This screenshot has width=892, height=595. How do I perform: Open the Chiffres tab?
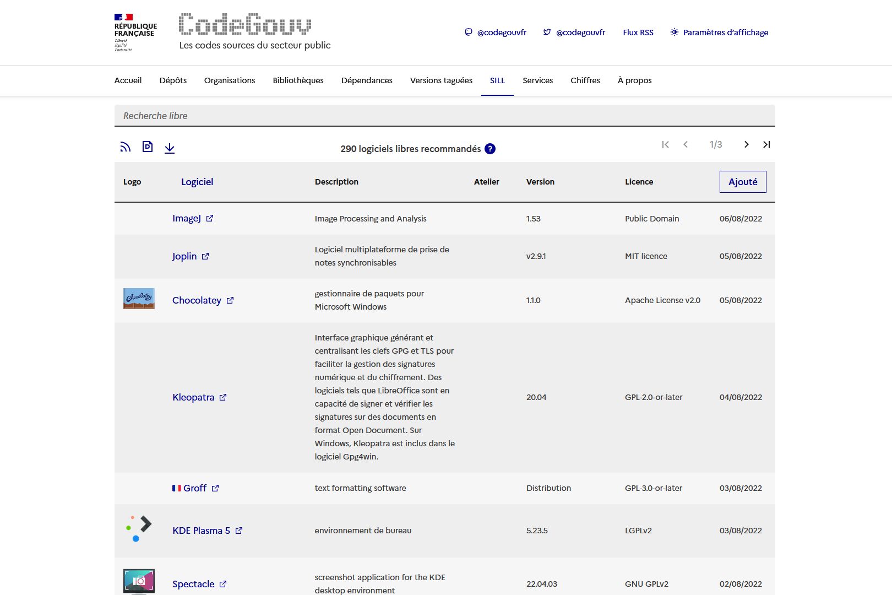585,80
